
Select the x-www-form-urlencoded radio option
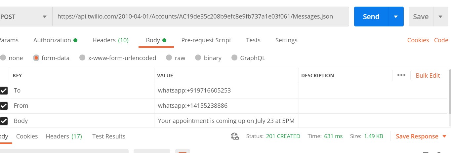[x=82, y=58]
